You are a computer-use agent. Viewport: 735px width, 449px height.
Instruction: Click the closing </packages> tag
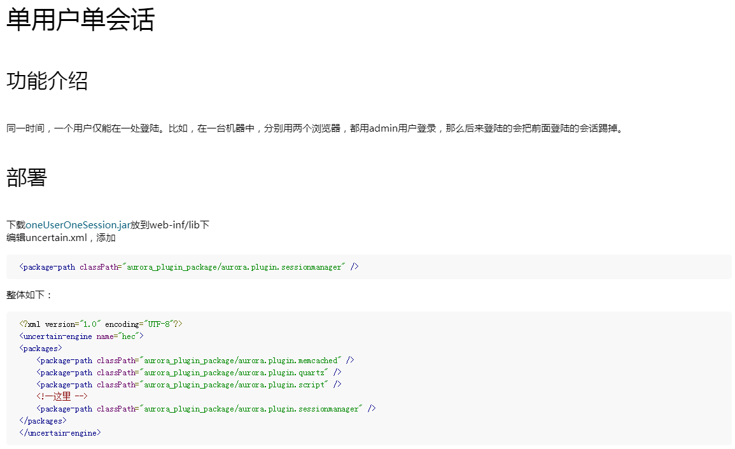tap(43, 421)
